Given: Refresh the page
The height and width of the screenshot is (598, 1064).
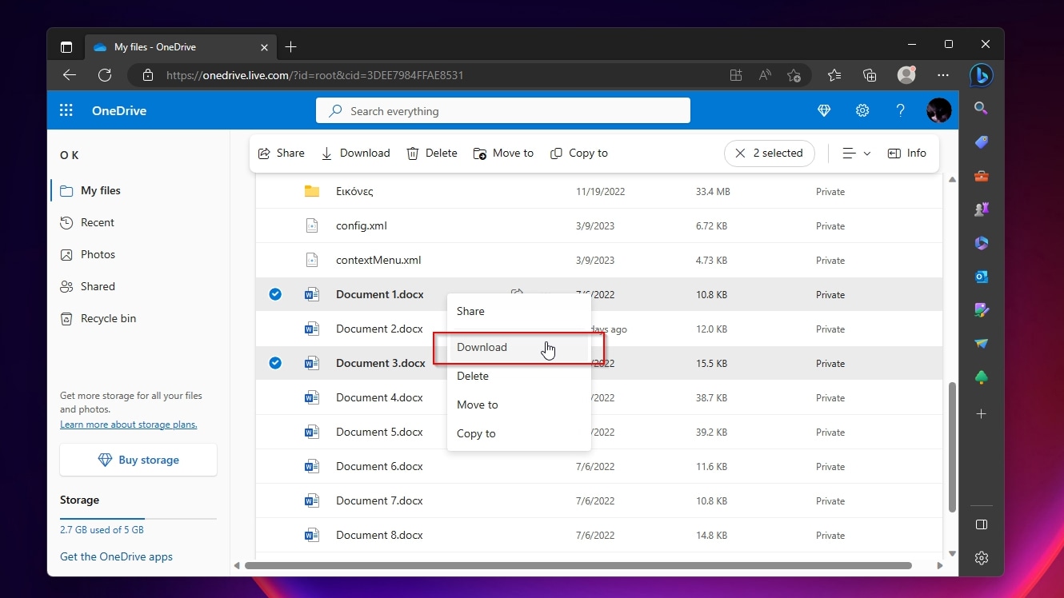Looking at the screenshot, I should (x=105, y=75).
